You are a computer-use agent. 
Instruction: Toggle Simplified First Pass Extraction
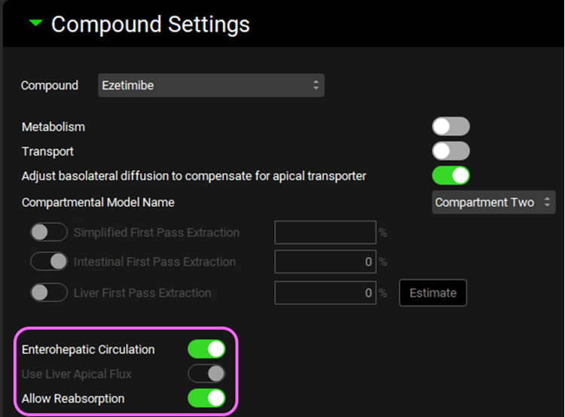[49, 233]
